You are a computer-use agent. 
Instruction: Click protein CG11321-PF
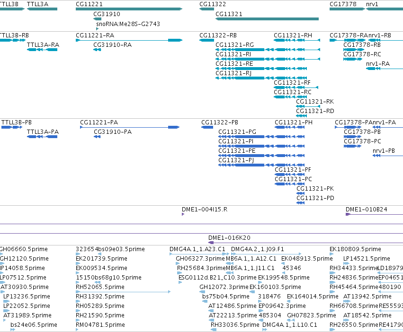coord(290,175)
